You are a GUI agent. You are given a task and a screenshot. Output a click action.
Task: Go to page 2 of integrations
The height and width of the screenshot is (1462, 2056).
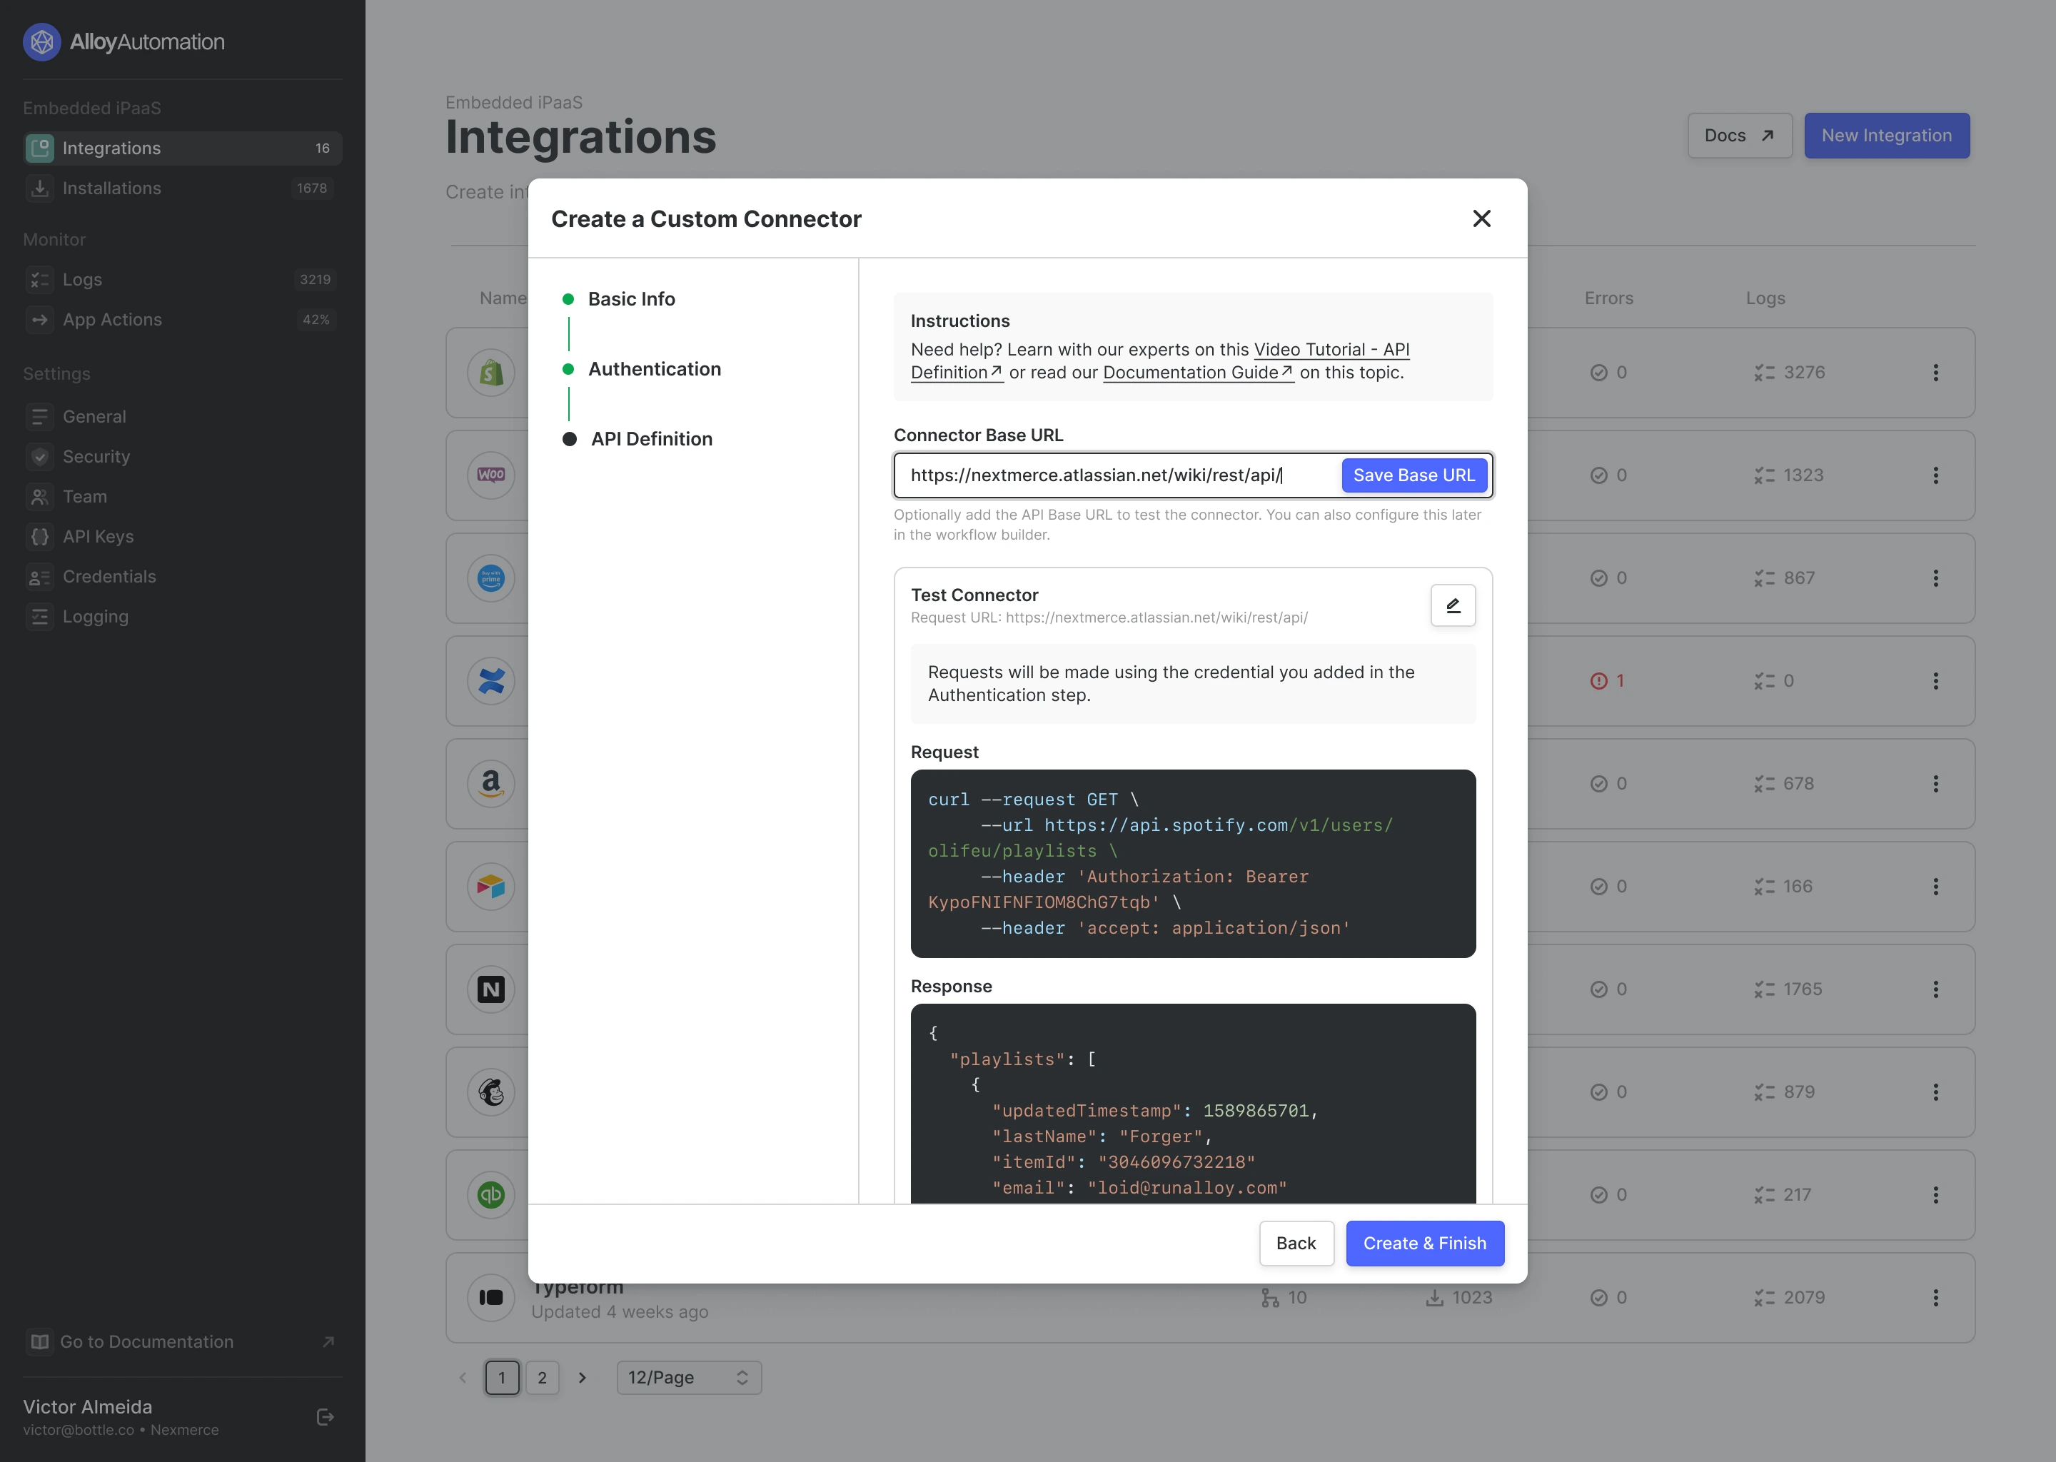coord(542,1377)
